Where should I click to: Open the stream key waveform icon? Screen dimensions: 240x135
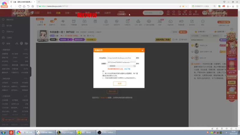(x=63, y=21)
